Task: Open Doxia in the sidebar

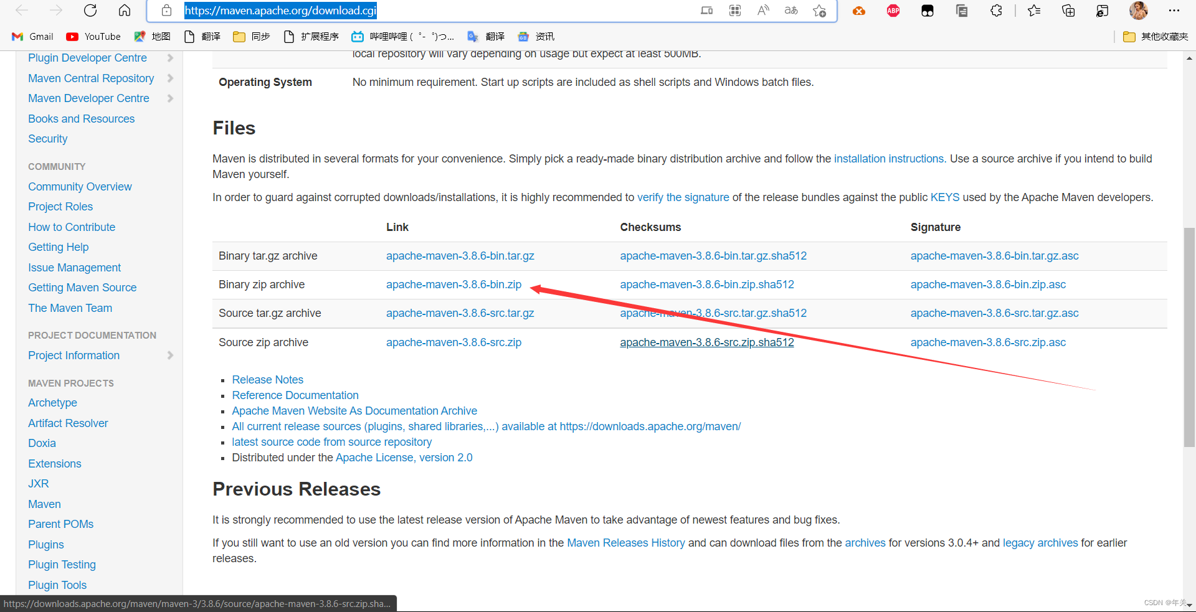Action: [42, 443]
